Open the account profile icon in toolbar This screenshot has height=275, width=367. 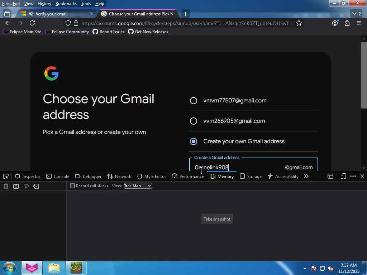[x=335, y=23]
